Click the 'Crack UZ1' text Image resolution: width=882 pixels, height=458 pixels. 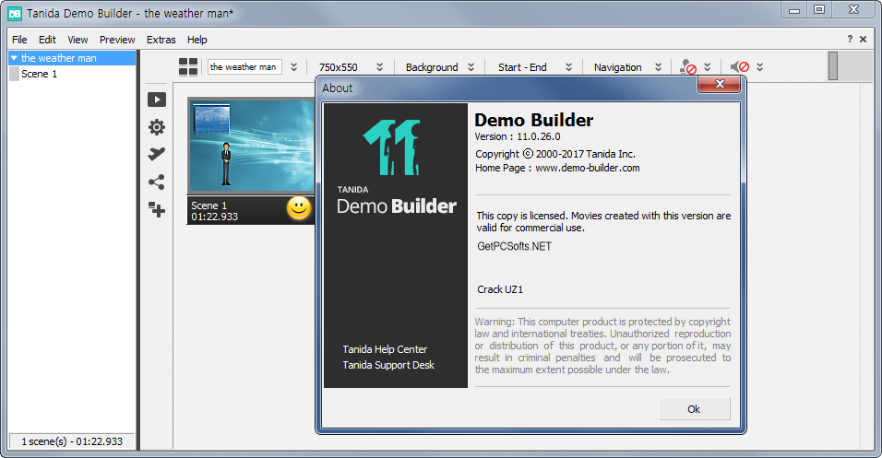click(500, 289)
